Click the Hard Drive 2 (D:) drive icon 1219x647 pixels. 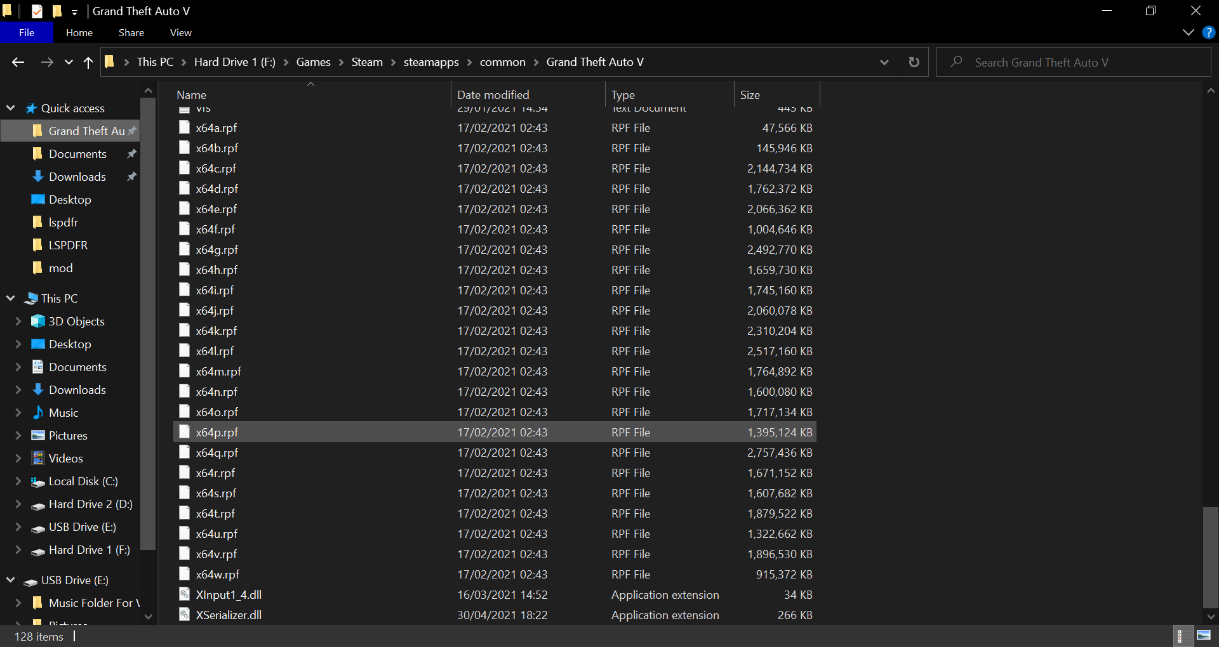click(x=38, y=506)
